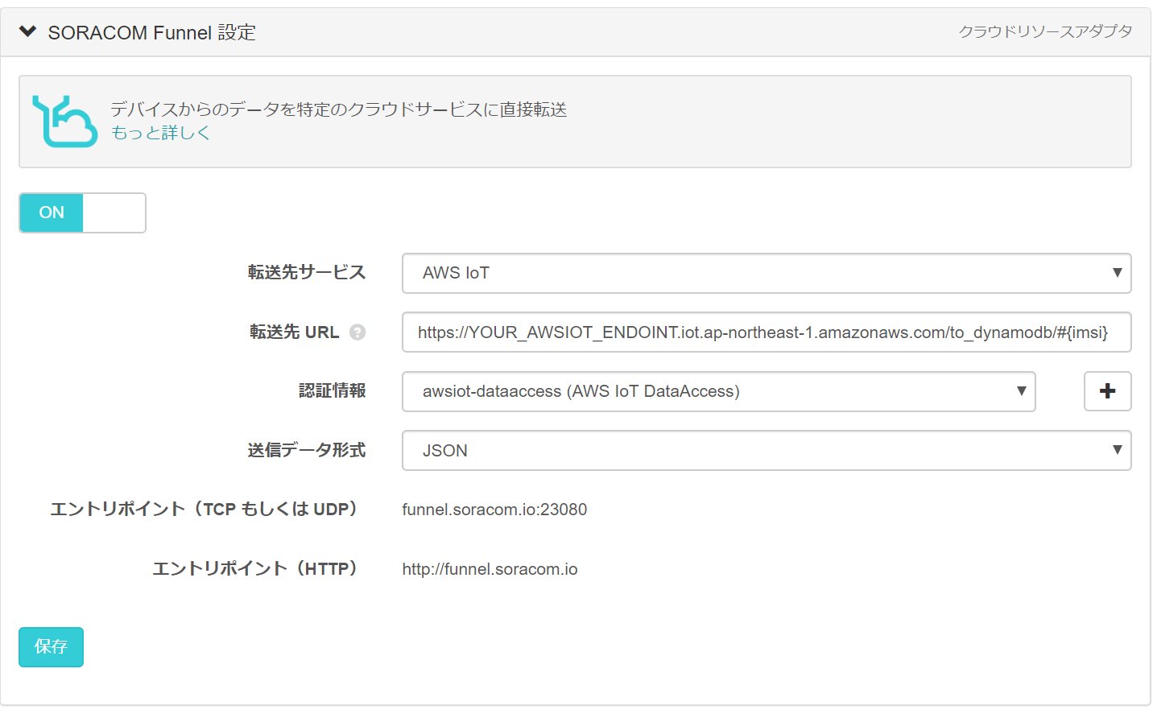Click the デバイスからのデータ description text
Viewport: 1153px width, 710px height.
click(x=338, y=109)
